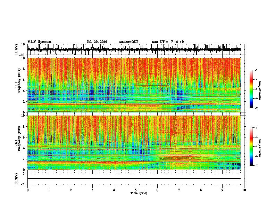Viewport: 275px width, 213px height.
Task: Click the 'ch.1(V)' waveform axis label
Action: 17,49
